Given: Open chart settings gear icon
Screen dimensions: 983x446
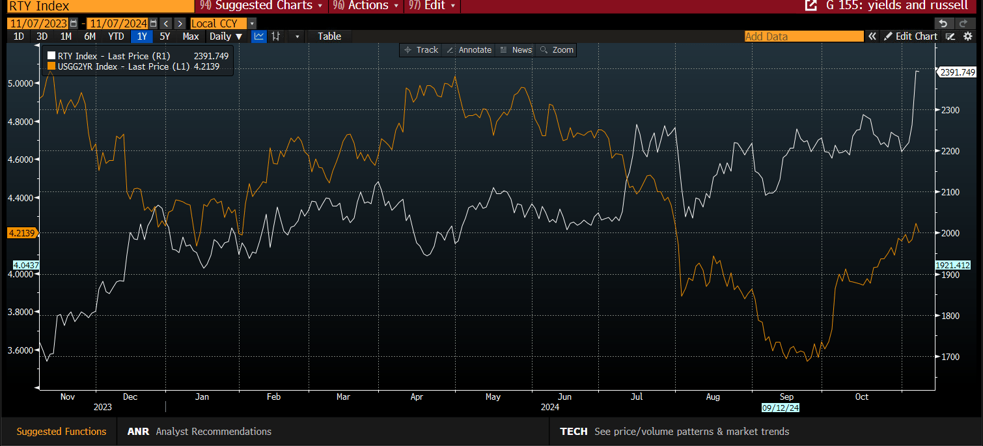Looking at the screenshot, I should 967,36.
